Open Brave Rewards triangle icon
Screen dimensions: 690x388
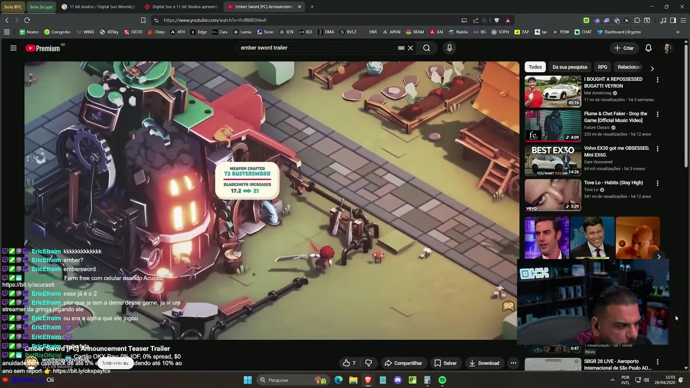coord(508,20)
